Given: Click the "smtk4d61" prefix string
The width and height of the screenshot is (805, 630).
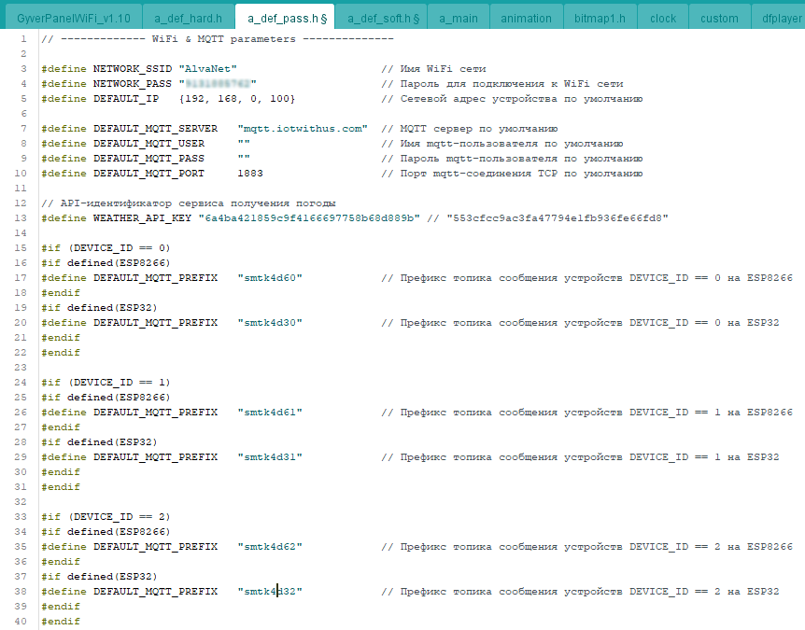Looking at the screenshot, I should coord(270,413).
